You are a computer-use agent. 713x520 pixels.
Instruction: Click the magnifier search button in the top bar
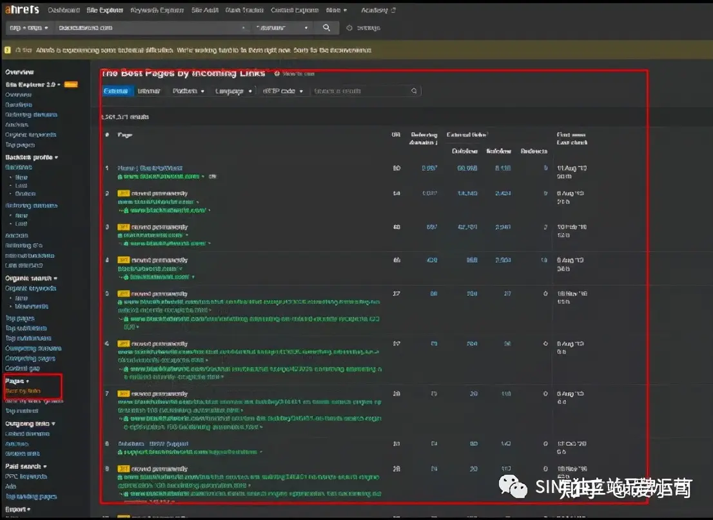pyautogui.click(x=327, y=28)
